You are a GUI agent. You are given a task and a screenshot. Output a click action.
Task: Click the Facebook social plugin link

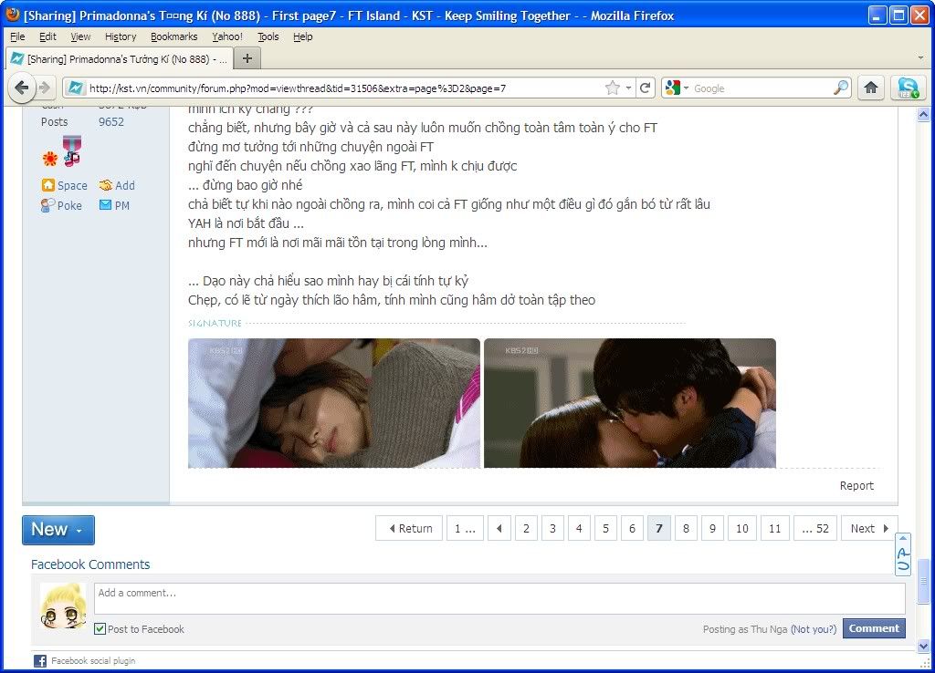[x=93, y=661]
